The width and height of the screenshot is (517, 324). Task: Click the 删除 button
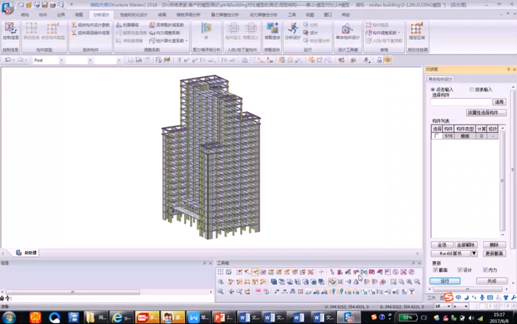point(494,245)
